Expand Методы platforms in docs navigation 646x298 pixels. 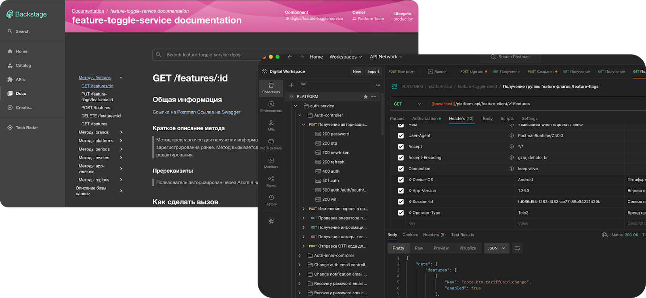click(x=121, y=141)
